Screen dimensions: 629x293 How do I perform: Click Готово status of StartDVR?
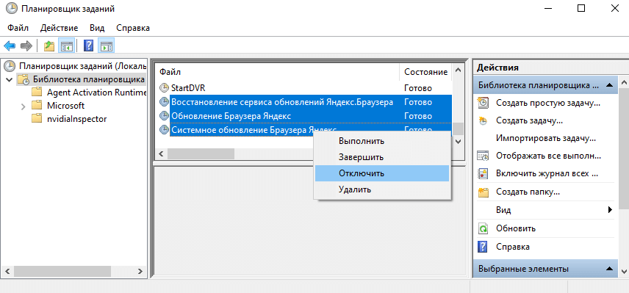tap(418, 88)
